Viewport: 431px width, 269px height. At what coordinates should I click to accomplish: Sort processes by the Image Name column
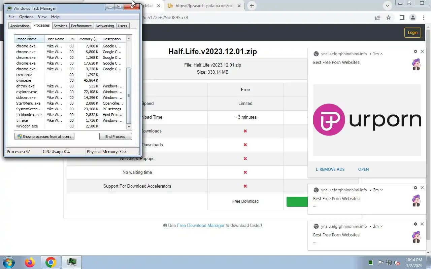coord(29,39)
